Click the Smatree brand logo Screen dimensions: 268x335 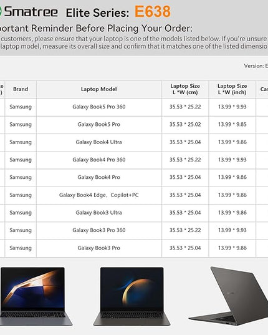click(29, 12)
